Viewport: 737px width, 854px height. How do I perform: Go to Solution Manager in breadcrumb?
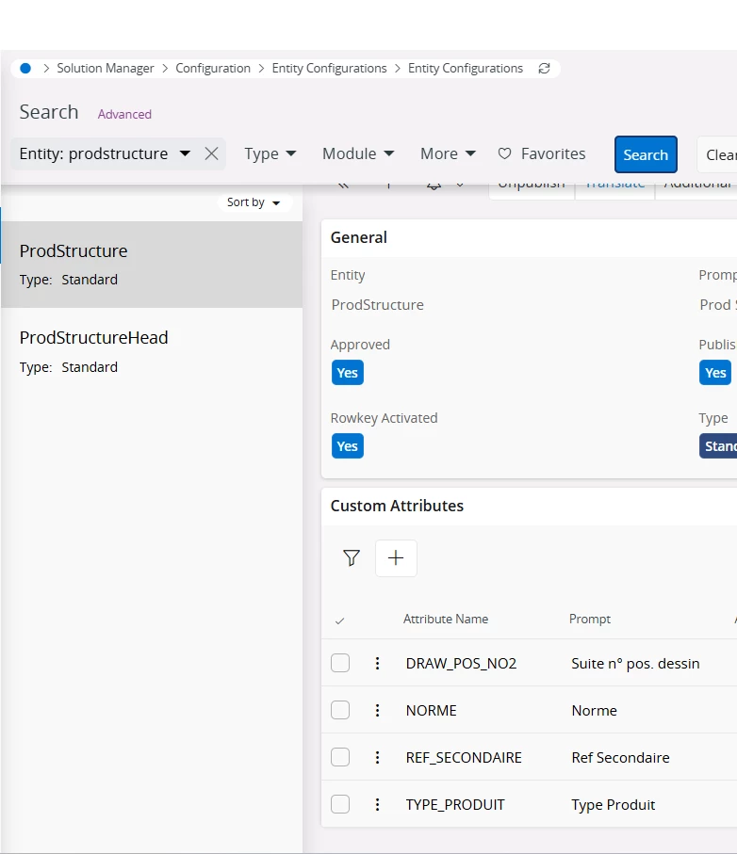pyautogui.click(x=105, y=69)
